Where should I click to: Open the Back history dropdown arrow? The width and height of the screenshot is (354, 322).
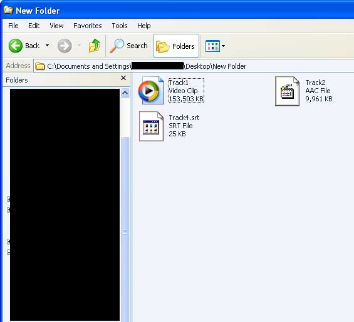point(47,46)
